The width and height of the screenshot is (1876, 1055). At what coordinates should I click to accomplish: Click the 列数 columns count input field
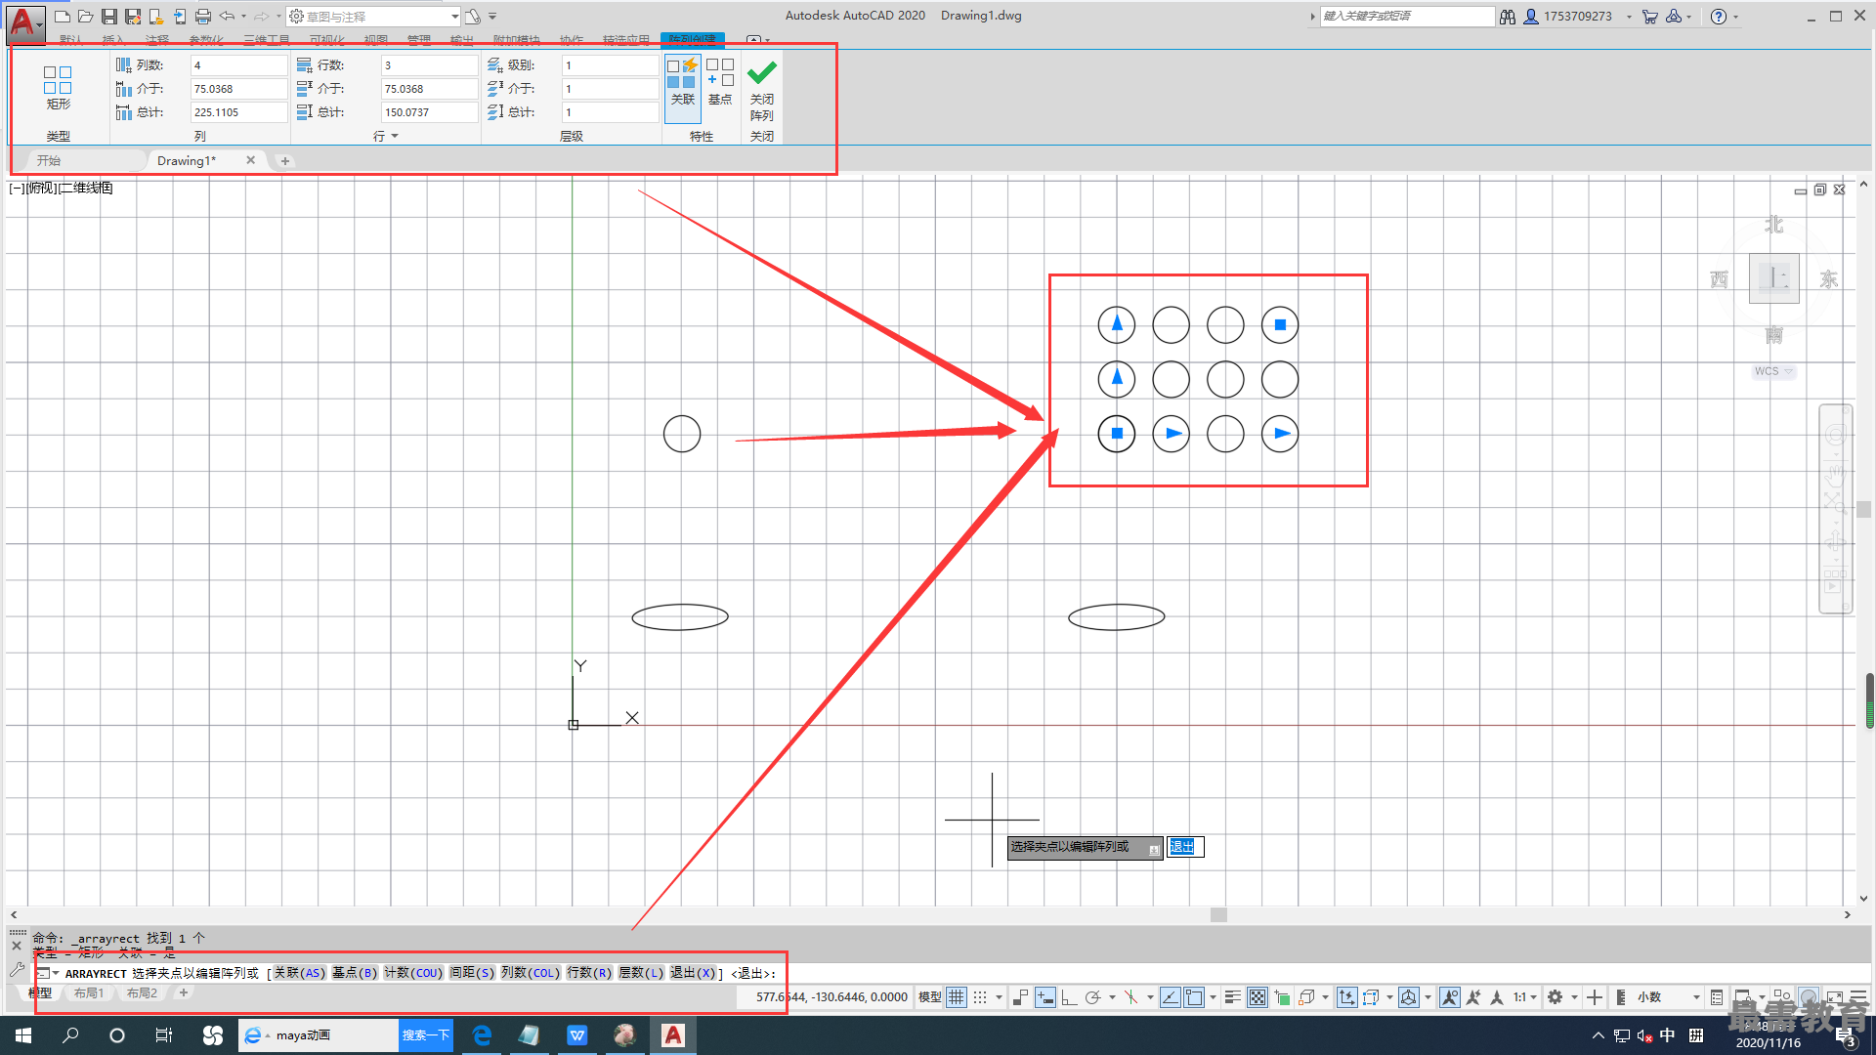pos(238,65)
